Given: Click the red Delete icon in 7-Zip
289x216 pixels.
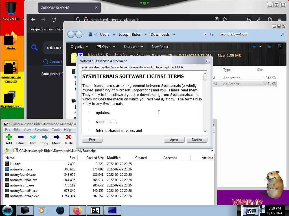Looking at the screenshot, I should tap(68, 137).
